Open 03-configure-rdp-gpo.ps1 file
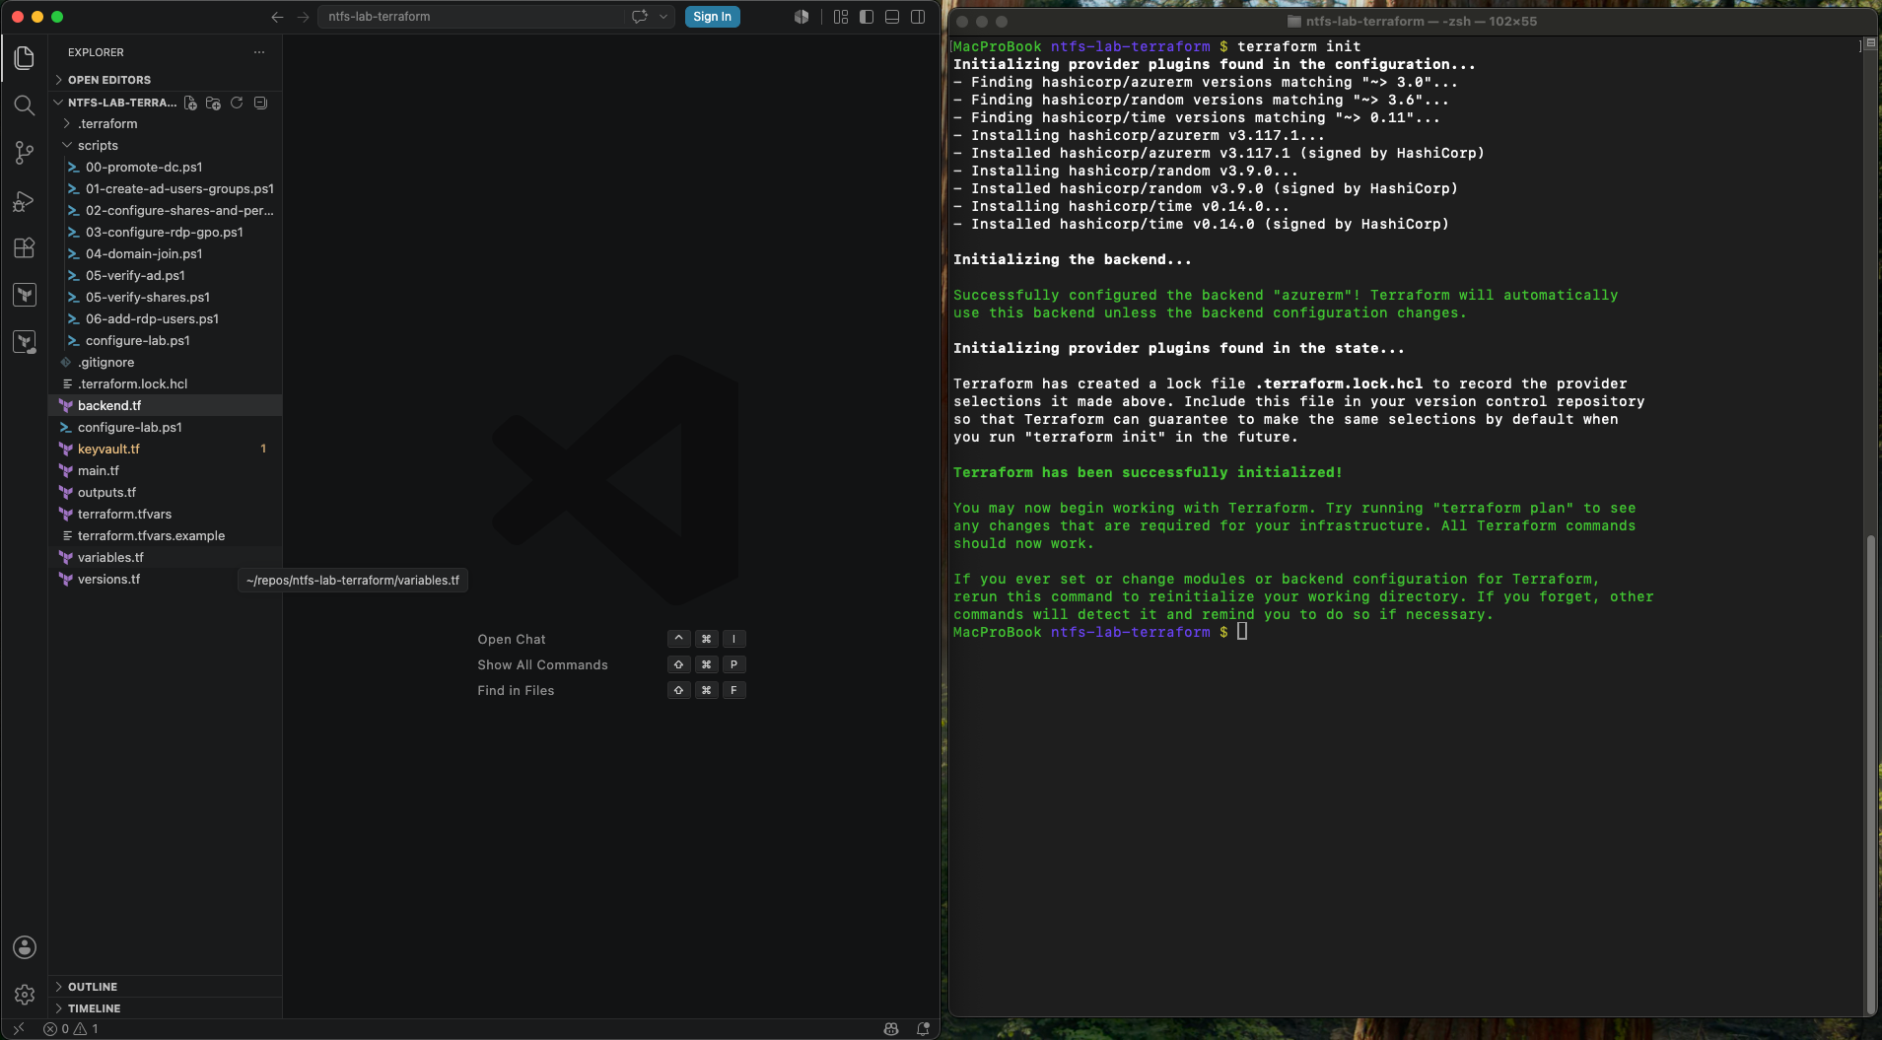 pos(165,233)
